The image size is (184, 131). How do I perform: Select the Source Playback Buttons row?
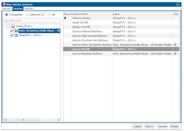tap(121, 54)
